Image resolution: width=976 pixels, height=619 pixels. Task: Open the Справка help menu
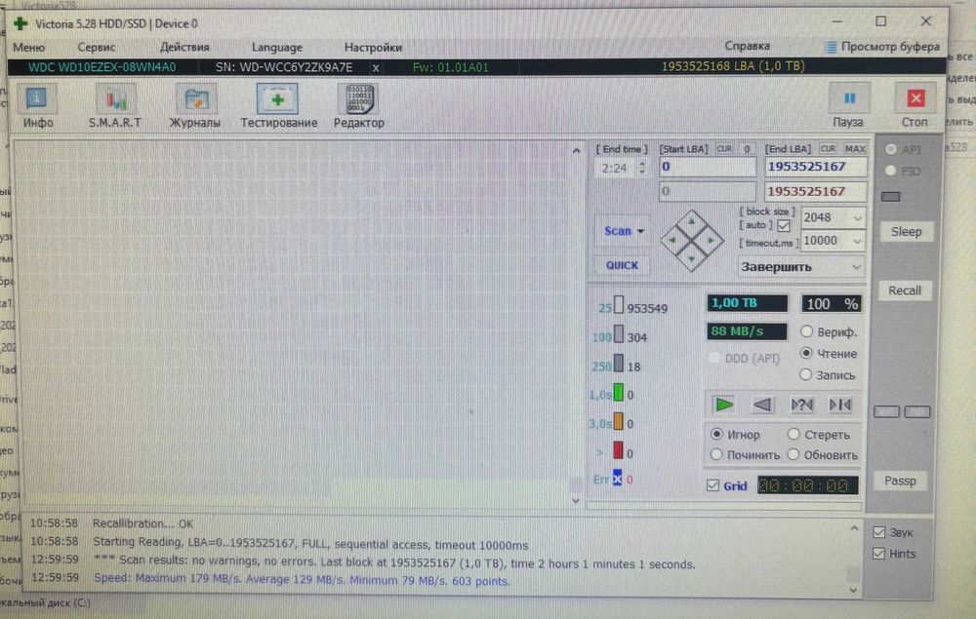pos(747,46)
